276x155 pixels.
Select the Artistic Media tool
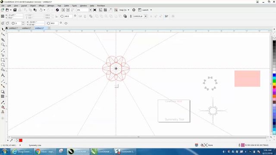pyautogui.click(x=3, y=55)
